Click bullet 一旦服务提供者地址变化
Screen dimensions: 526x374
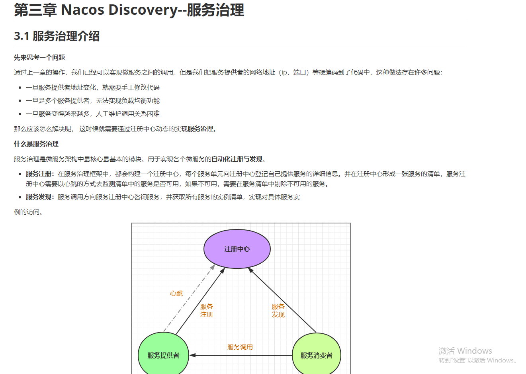pos(93,87)
